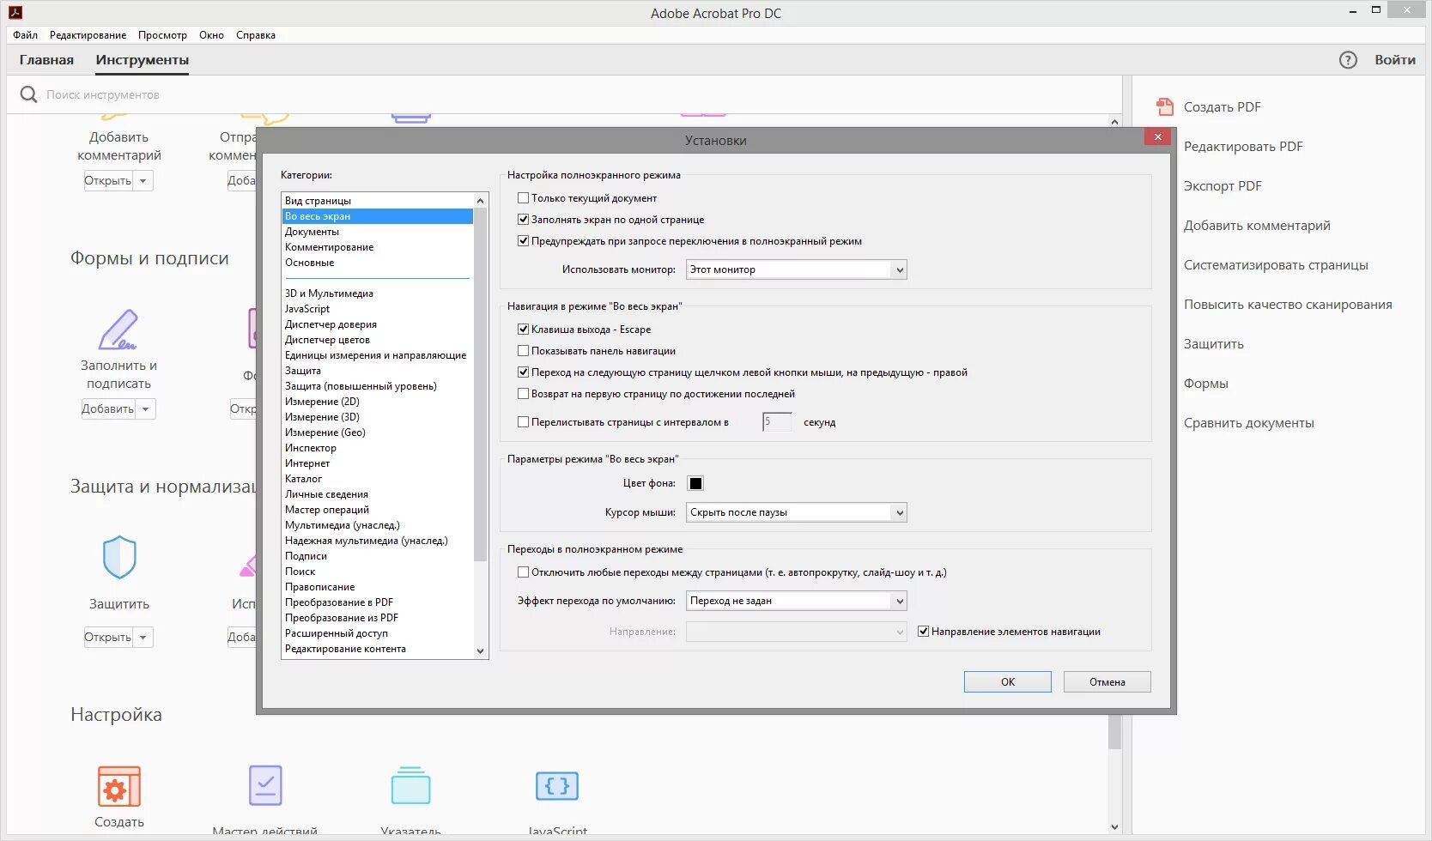The width and height of the screenshot is (1432, 841).
Task: Open the help question mark icon
Action: tap(1348, 60)
